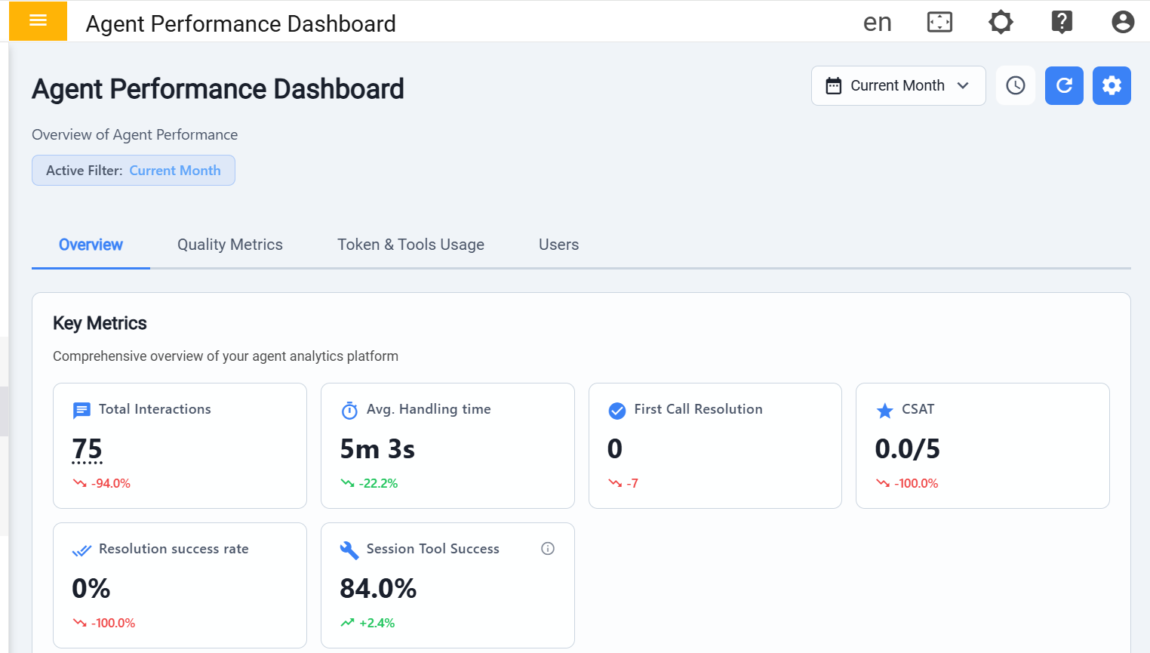Click the up-trend arrow beside +2.4%
1150x653 pixels.
[x=347, y=623]
